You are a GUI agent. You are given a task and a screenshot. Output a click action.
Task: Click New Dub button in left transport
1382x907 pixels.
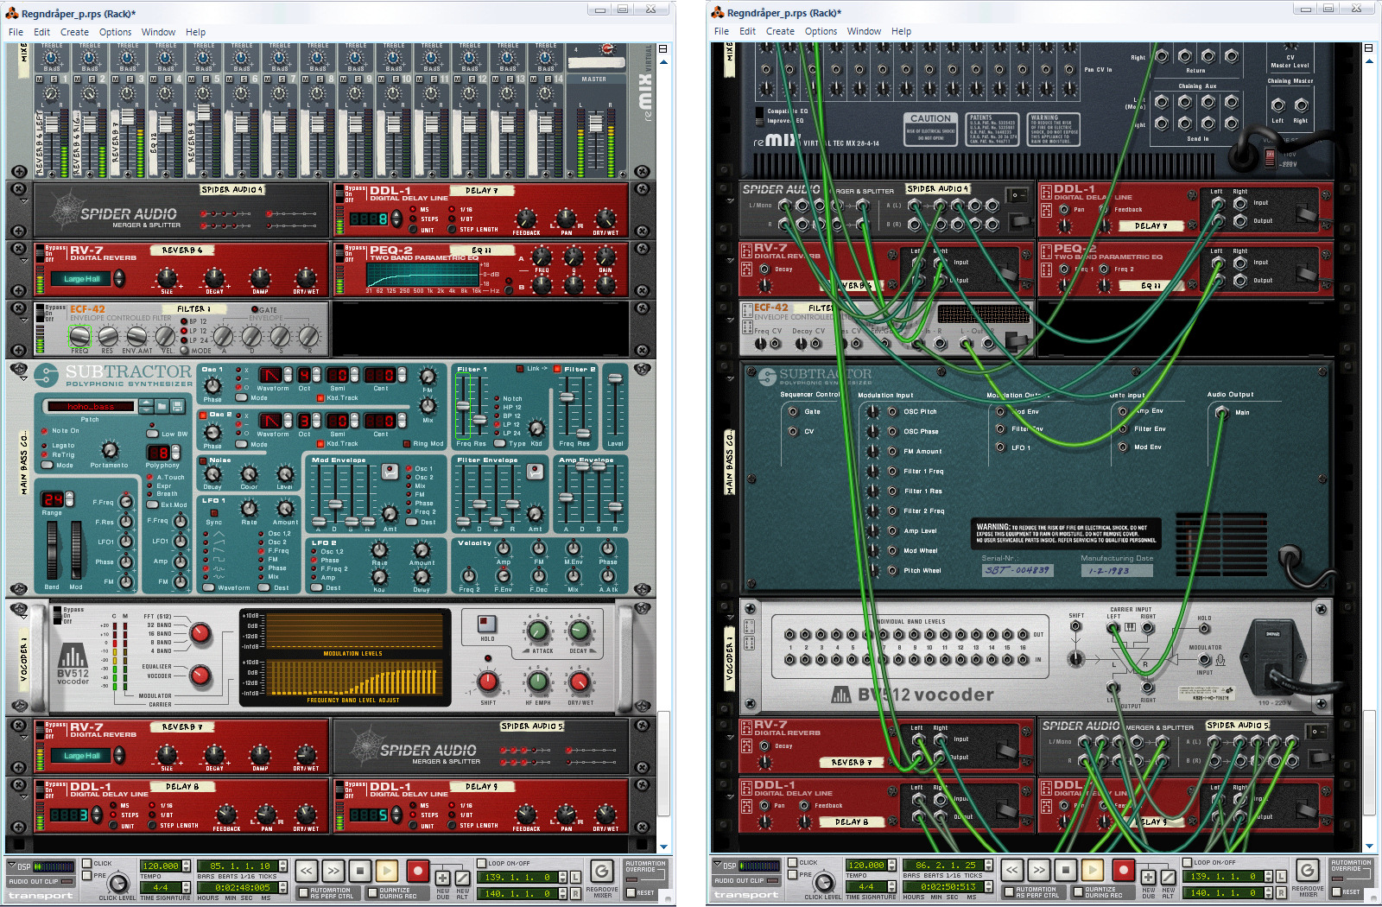click(x=442, y=878)
